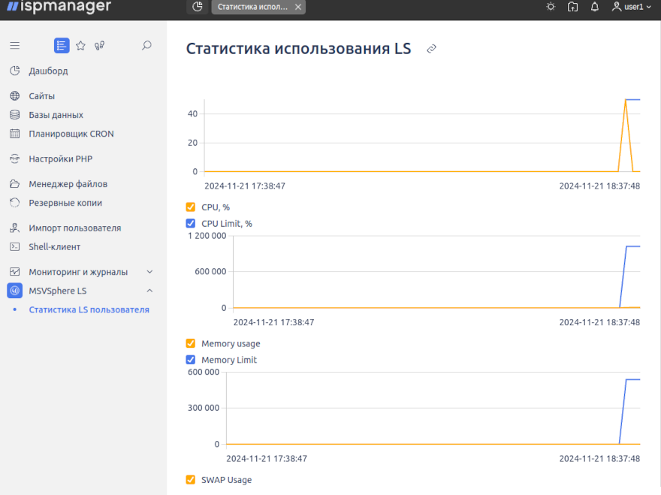The width and height of the screenshot is (661, 495).
Task: Expand the user1 account dropdown
Action: coord(635,7)
